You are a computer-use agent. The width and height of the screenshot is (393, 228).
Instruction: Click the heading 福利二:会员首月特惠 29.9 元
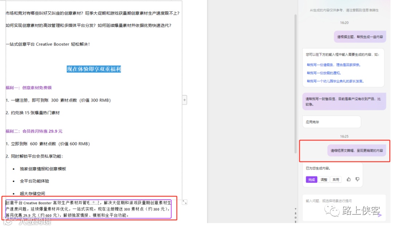34,131
